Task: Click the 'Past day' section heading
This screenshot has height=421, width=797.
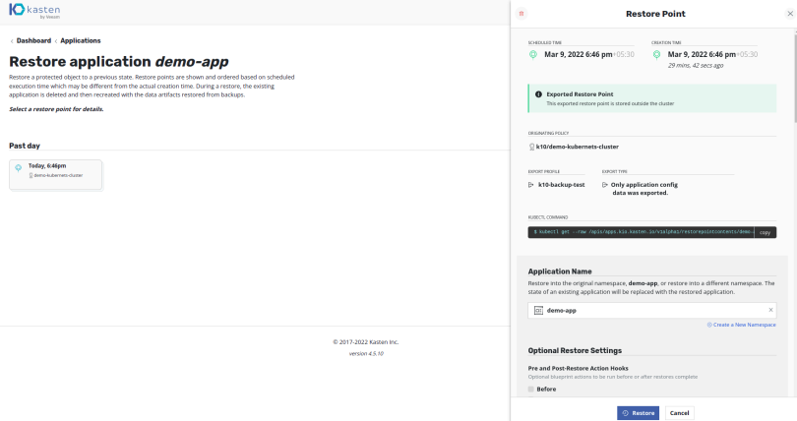Action: pyautogui.click(x=25, y=146)
